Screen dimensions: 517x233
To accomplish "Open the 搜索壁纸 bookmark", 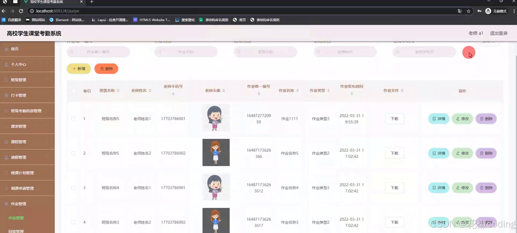I will [185, 20].
